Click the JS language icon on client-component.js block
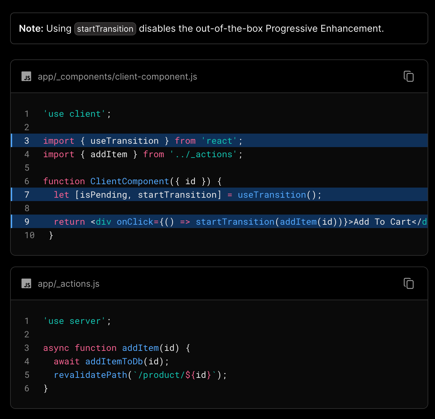The width and height of the screenshot is (435, 419). pos(27,77)
